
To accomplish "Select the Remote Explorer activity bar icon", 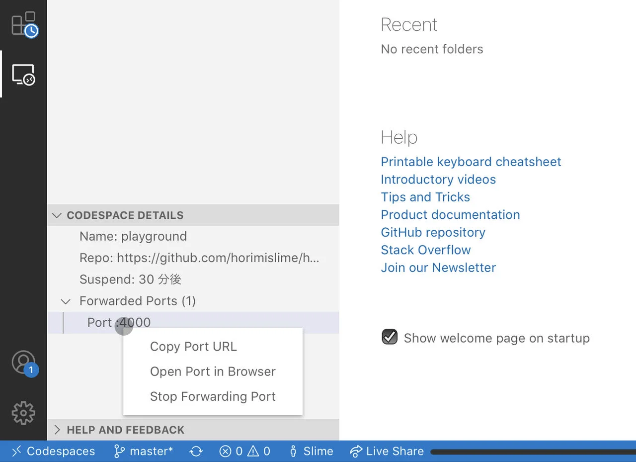I will point(24,75).
